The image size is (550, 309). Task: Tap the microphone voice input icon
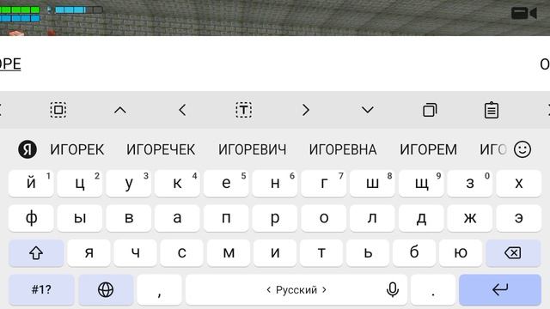tap(393, 290)
